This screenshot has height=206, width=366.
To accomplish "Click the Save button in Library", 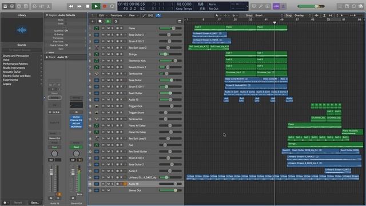I will [x=35, y=203].
